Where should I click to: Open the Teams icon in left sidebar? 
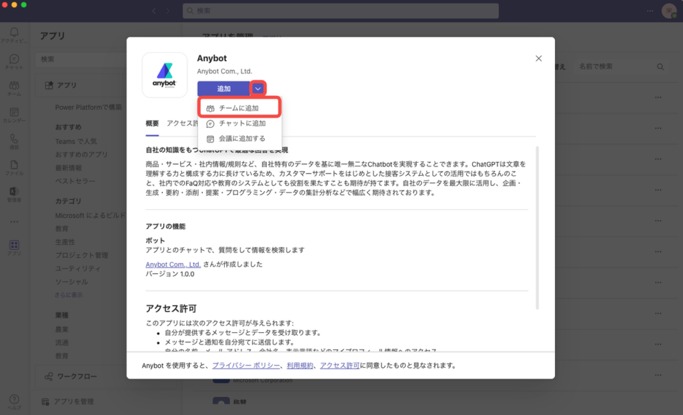click(14, 87)
